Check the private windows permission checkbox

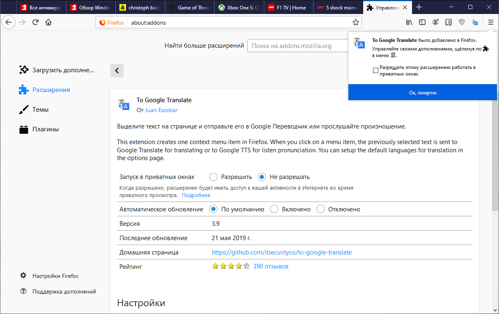tap(375, 70)
